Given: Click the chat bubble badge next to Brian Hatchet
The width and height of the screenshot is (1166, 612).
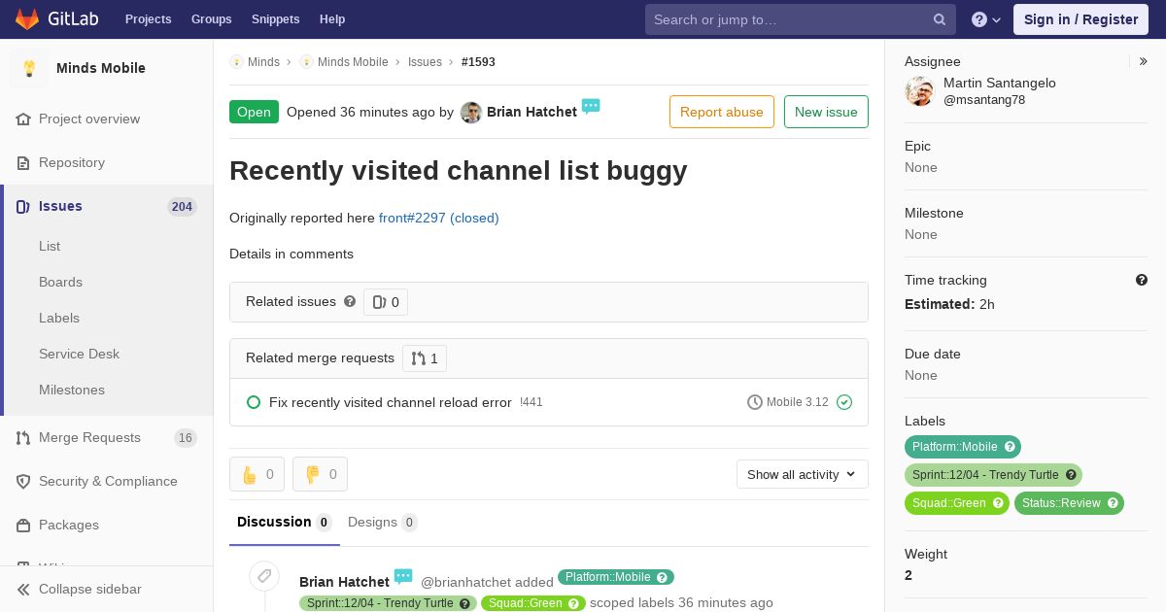Looking at the screenshot, I should (x=591, y=106).
